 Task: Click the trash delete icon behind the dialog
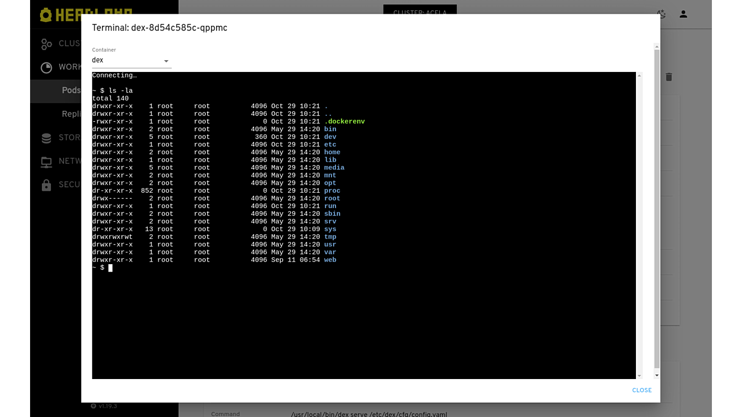pos(669,77)
